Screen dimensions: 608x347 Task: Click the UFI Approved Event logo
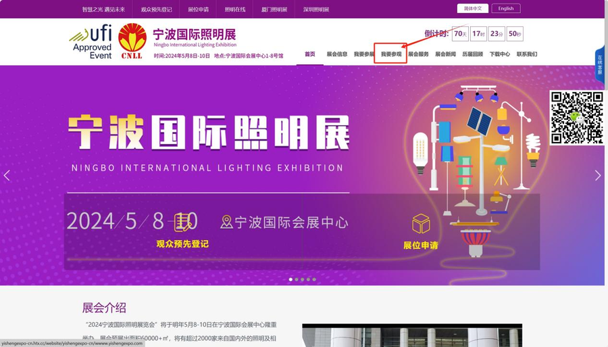[x=91, y=42]
